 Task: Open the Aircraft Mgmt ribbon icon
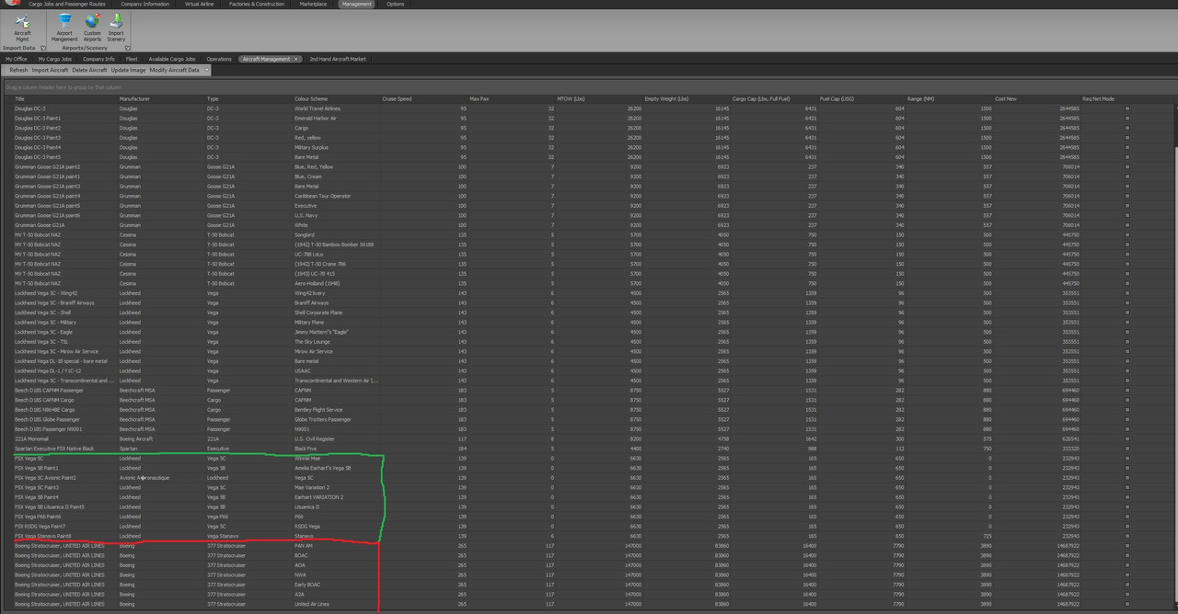[22, 28]
